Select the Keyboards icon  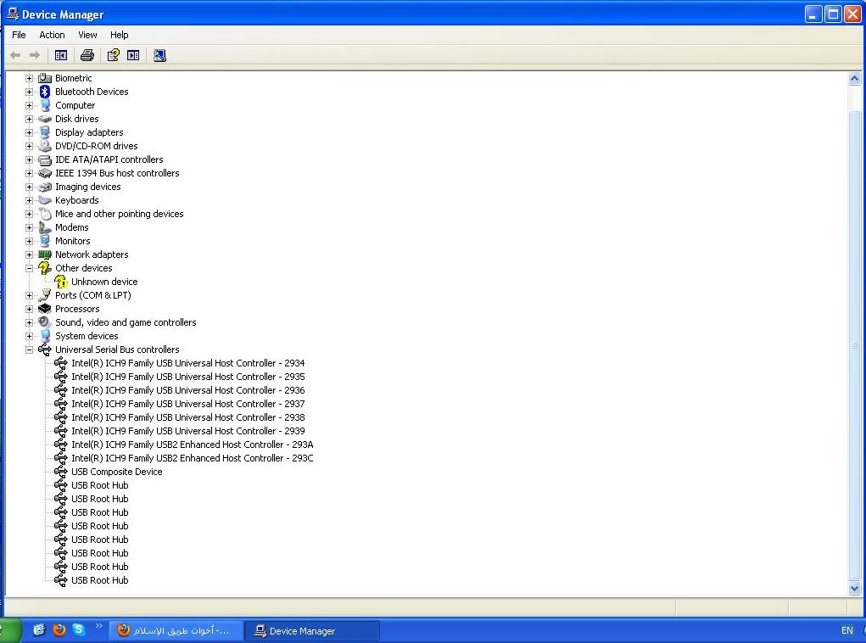point(45,200)
